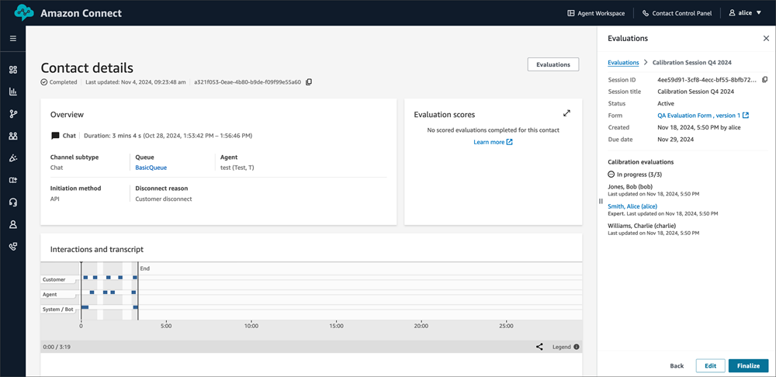This screenshot has width=776, height=377.
Task: Open the headset icon in sidebar
Action: (12, 202)
